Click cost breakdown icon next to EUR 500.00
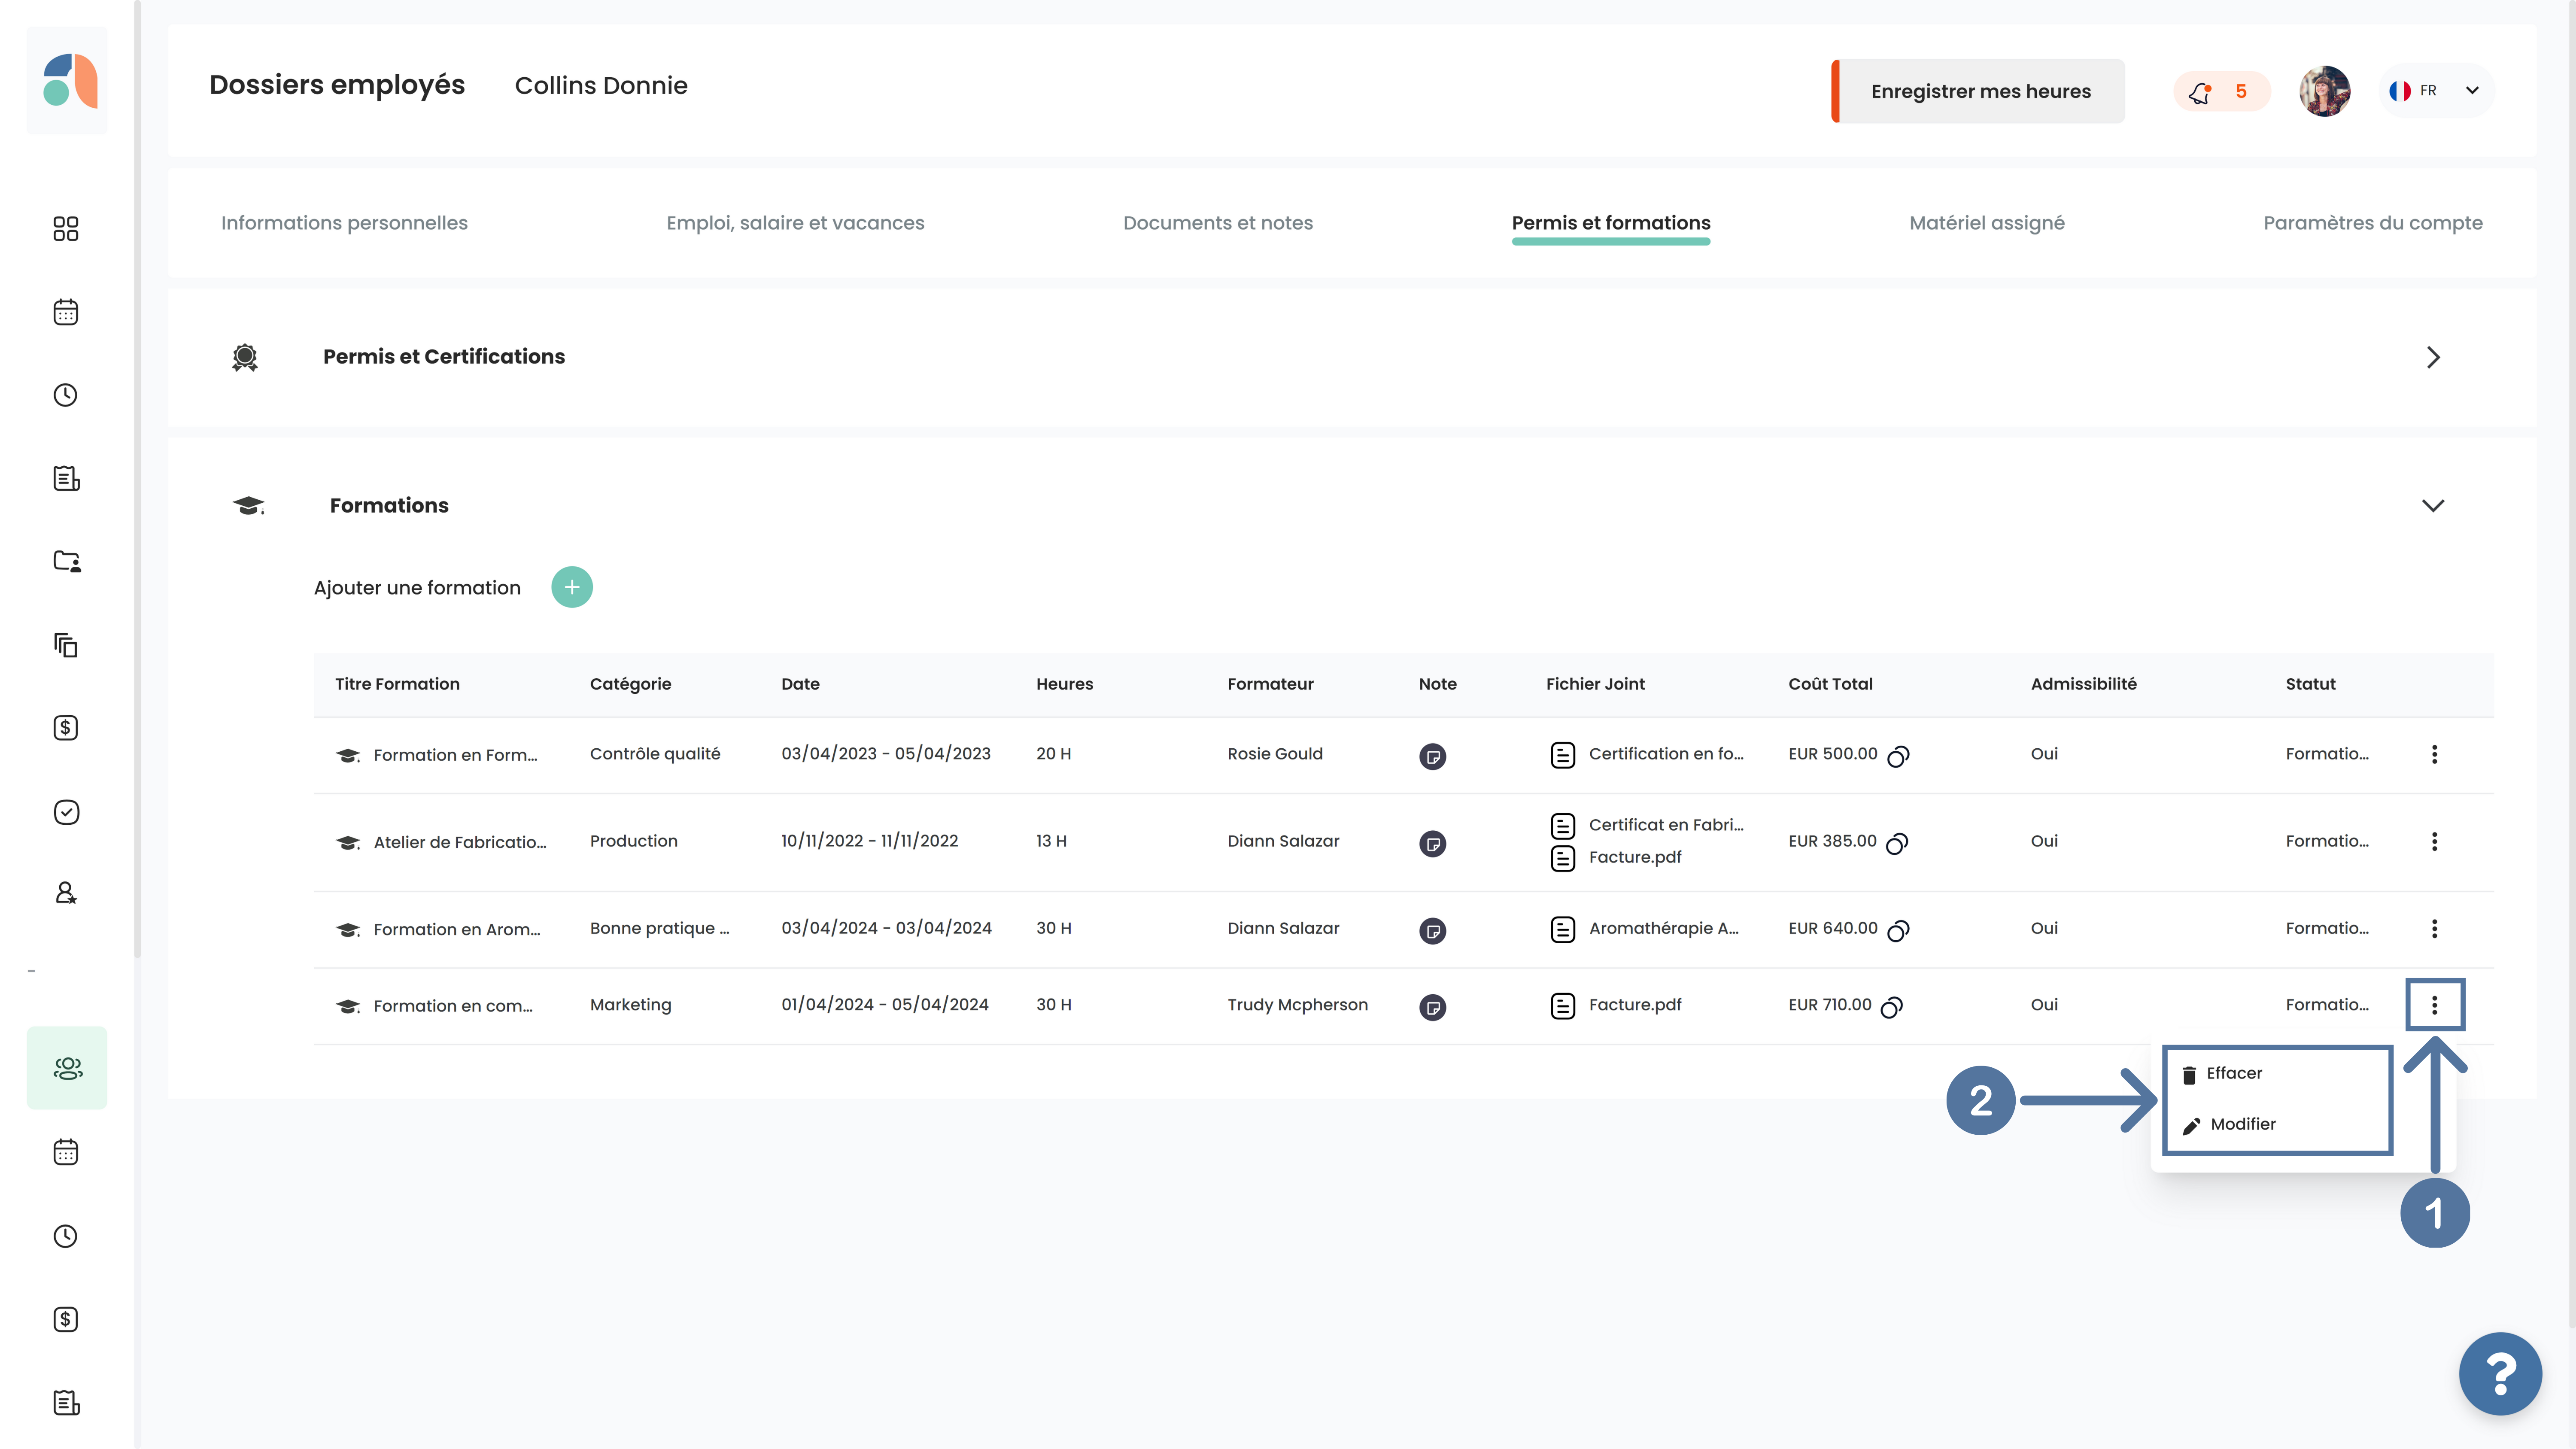 [1898, 756]
